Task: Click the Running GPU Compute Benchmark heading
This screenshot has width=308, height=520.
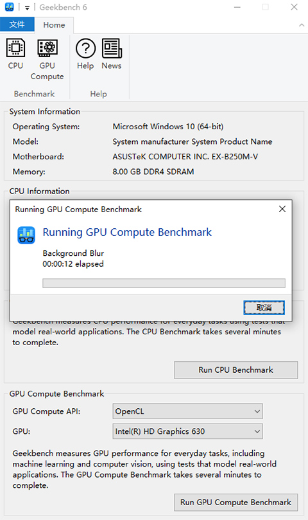Action: pyautogui.click(x=127, y=232)
